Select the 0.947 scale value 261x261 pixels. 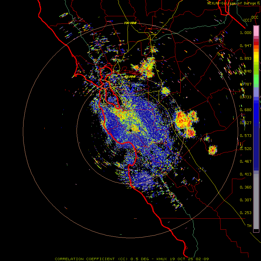(x=246, y=46)
